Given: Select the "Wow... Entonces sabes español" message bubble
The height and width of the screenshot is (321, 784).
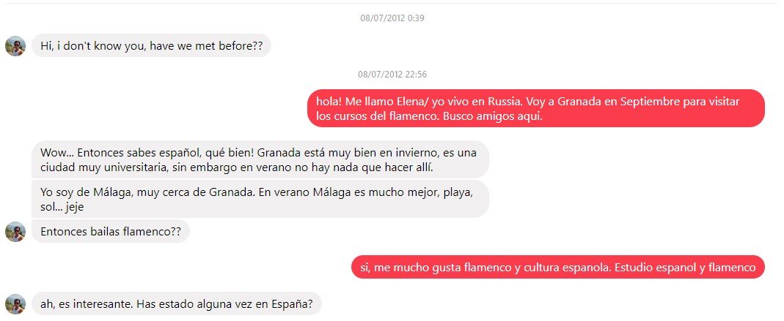Looking at the screenshot, I should tap(260, 159).
